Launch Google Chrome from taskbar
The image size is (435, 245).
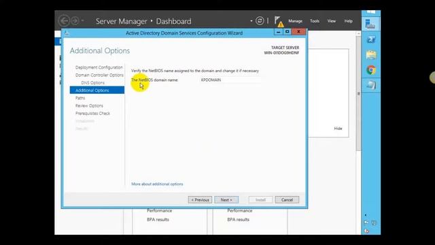pos(371,70)
